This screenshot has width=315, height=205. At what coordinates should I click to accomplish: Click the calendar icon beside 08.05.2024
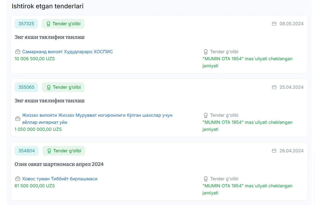point(274,24)
